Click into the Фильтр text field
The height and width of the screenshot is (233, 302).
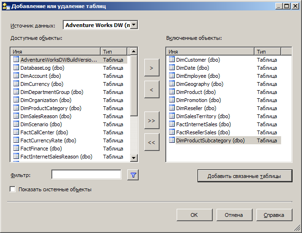click(x=86, y=175)
